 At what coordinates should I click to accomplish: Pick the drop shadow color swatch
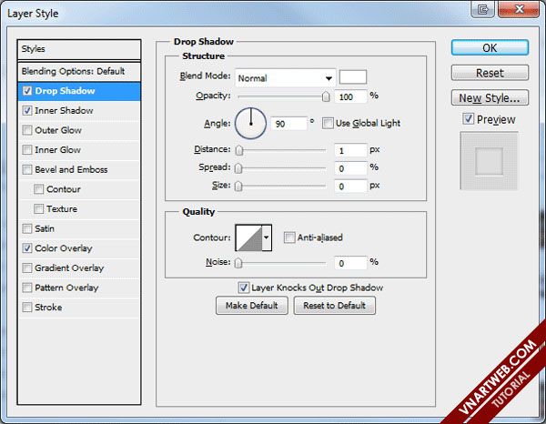point(353,77)
